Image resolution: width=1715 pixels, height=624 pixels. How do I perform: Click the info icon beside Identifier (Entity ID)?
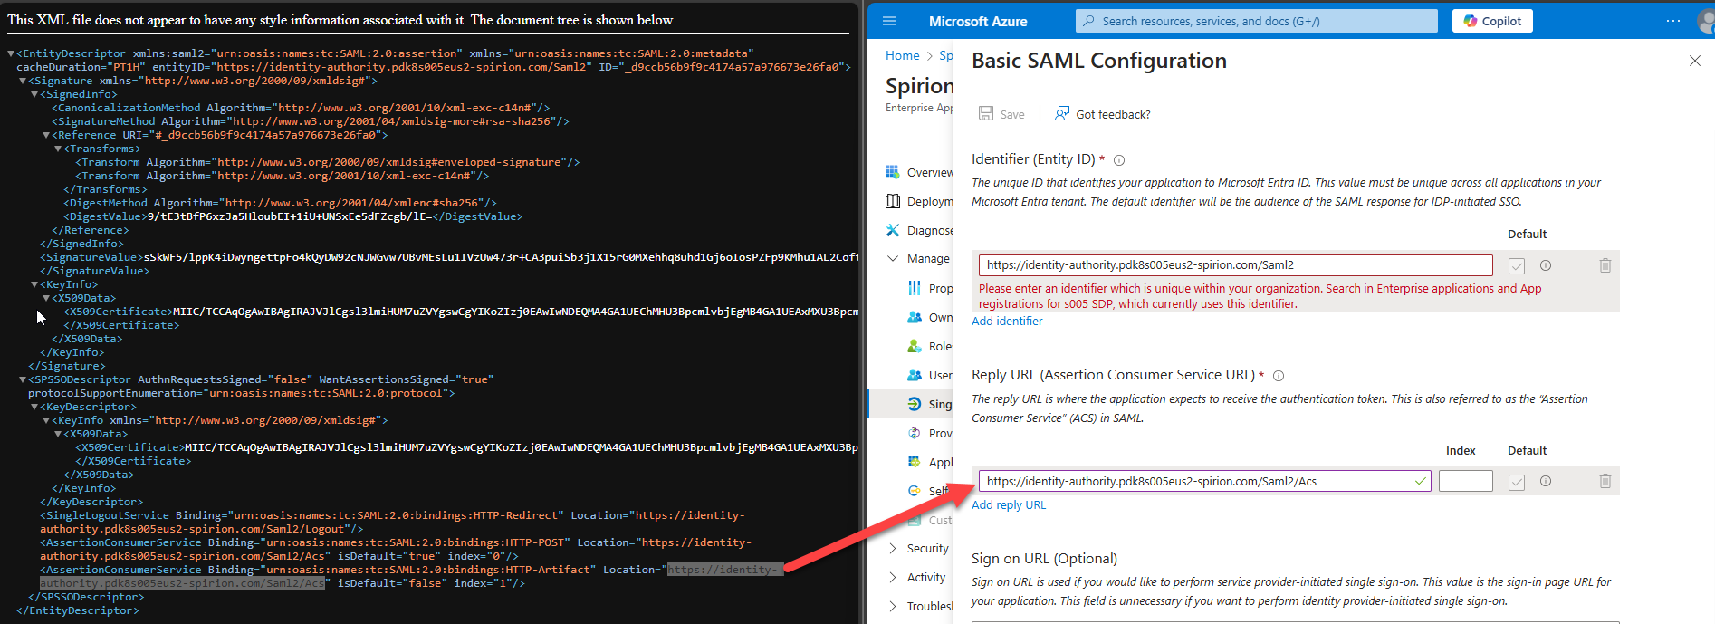(x=1119, y=160)
